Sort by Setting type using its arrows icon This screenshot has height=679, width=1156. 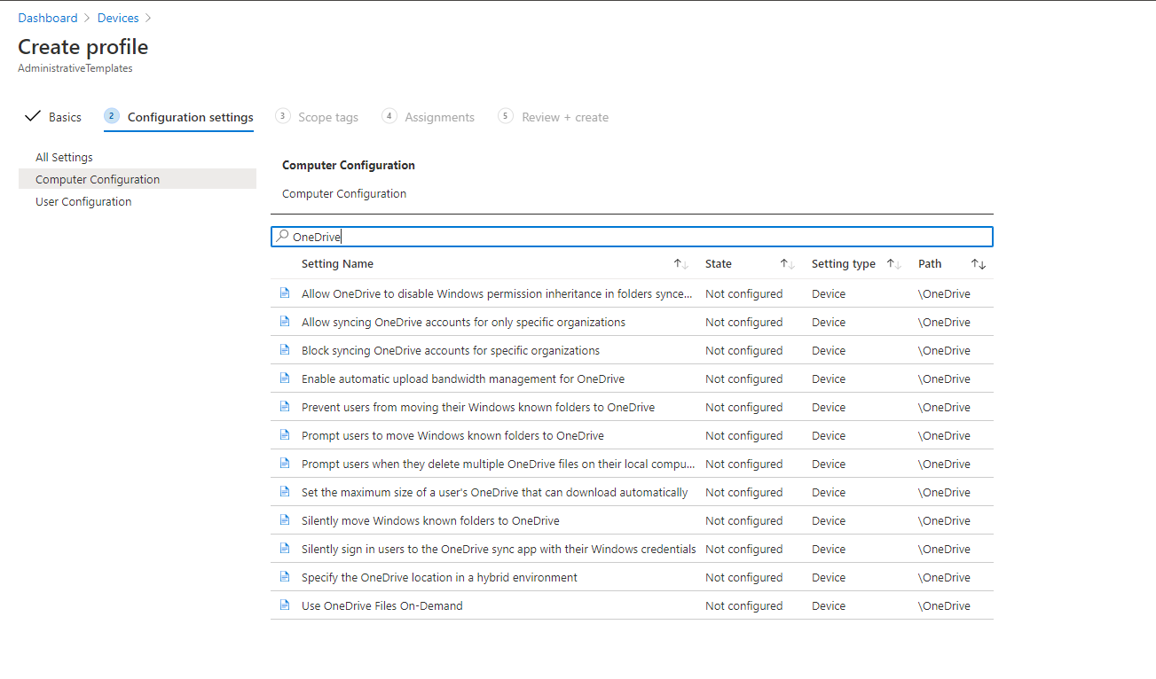(x=893, y=264)
